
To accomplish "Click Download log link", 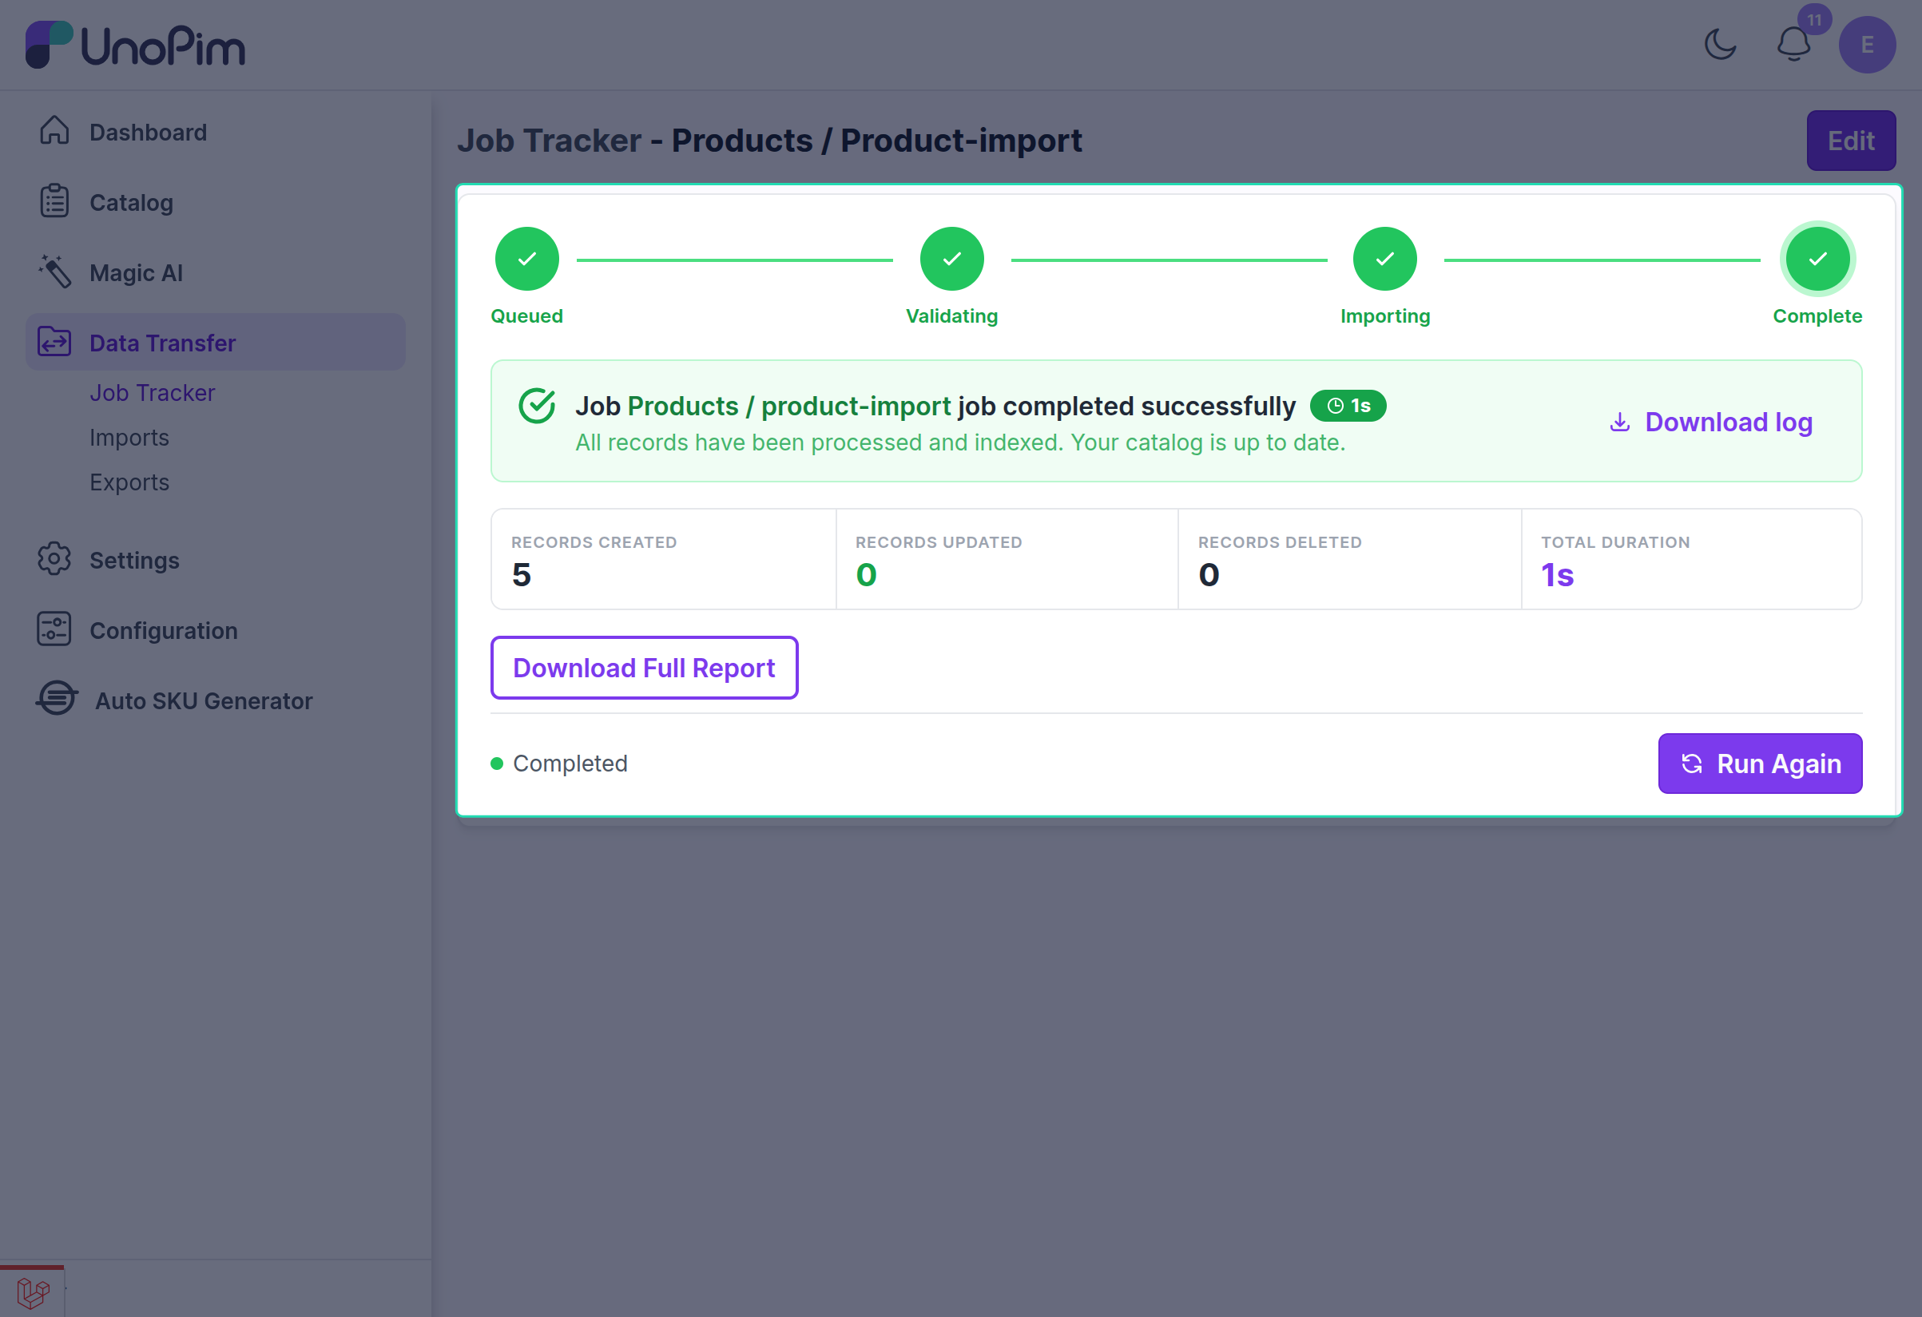I will tap(1711, 422).
